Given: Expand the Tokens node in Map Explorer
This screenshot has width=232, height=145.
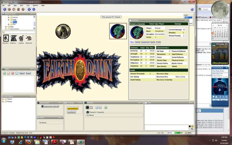Looking at the screenshot, I should click(3, 99).
